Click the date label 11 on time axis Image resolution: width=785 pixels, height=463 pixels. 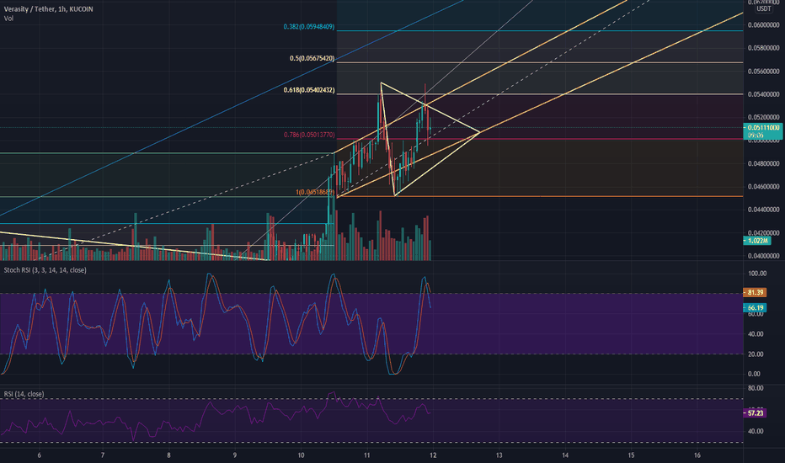[367, 455]
